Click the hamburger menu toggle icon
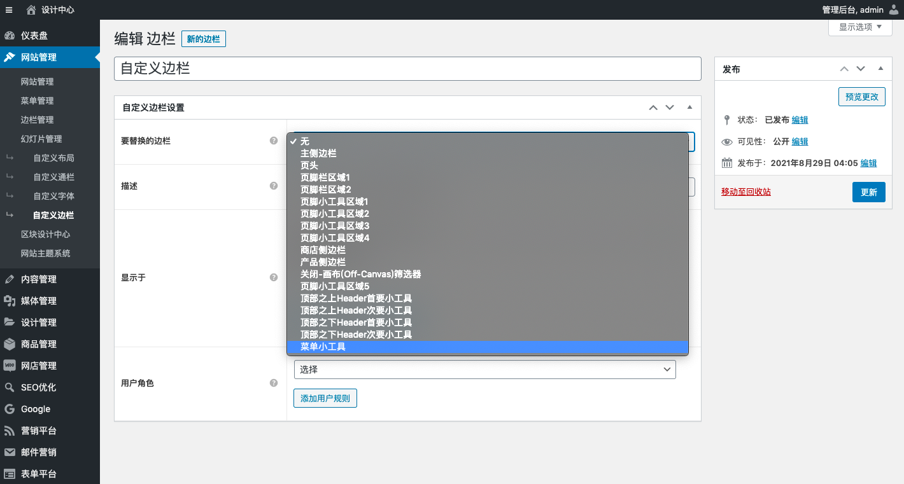This screenshot has height=484, width=904. [x=9, y=10]
